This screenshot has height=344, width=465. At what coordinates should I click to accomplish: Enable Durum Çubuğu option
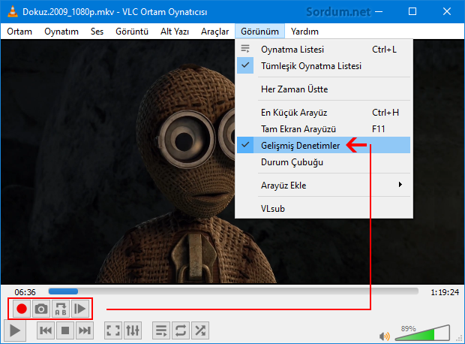tap(323, 162)
